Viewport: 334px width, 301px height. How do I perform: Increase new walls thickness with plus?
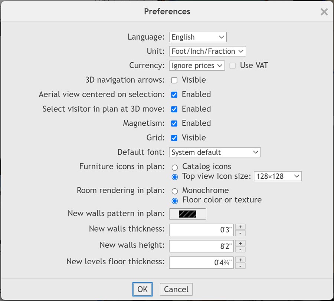point(240,227)
